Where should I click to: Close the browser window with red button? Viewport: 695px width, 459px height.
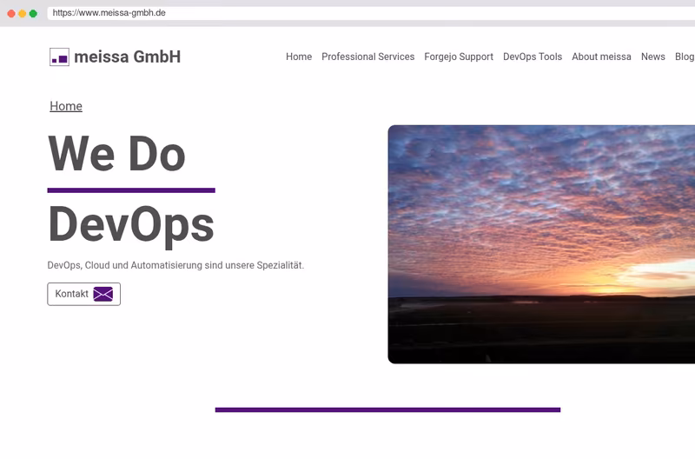(11, 14)
